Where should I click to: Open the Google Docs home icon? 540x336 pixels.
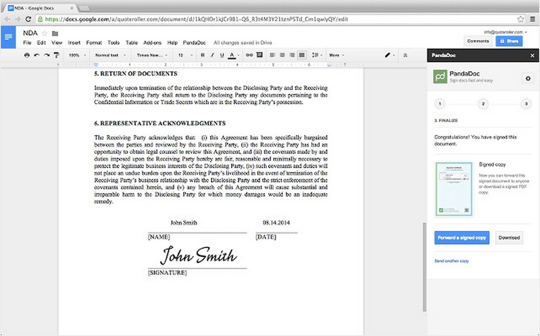pos(8,37)
